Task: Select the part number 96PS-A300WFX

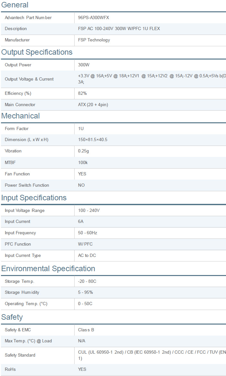Action: [96, 17]
